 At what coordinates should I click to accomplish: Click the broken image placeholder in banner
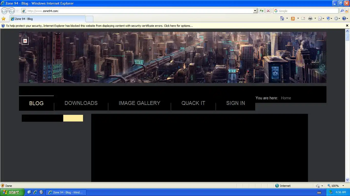pos(25,41)
